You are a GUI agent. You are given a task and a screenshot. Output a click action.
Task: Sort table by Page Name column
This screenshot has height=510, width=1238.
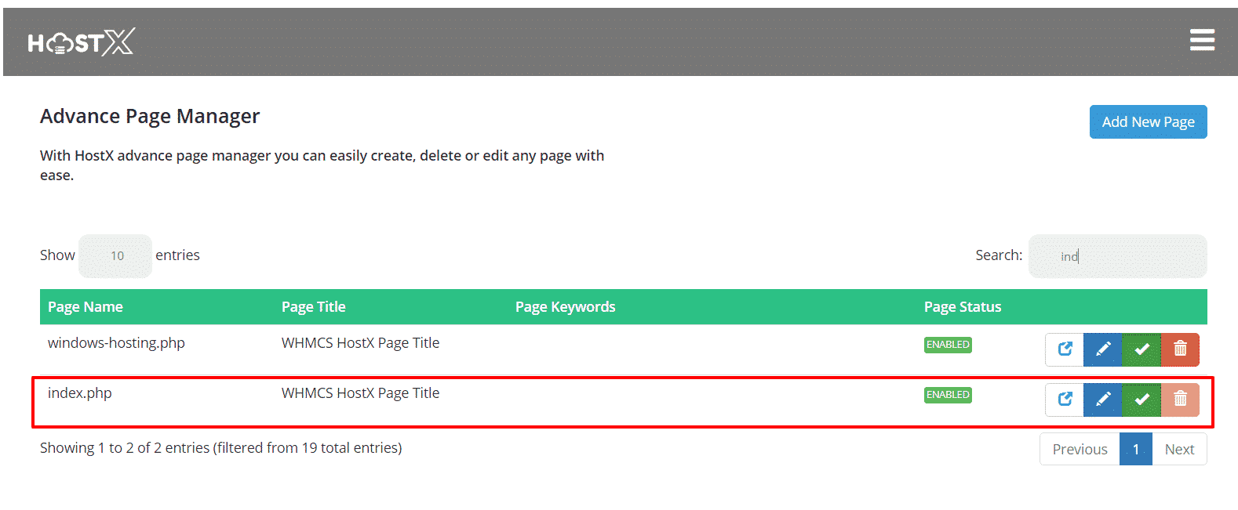(x=86, y=307)
